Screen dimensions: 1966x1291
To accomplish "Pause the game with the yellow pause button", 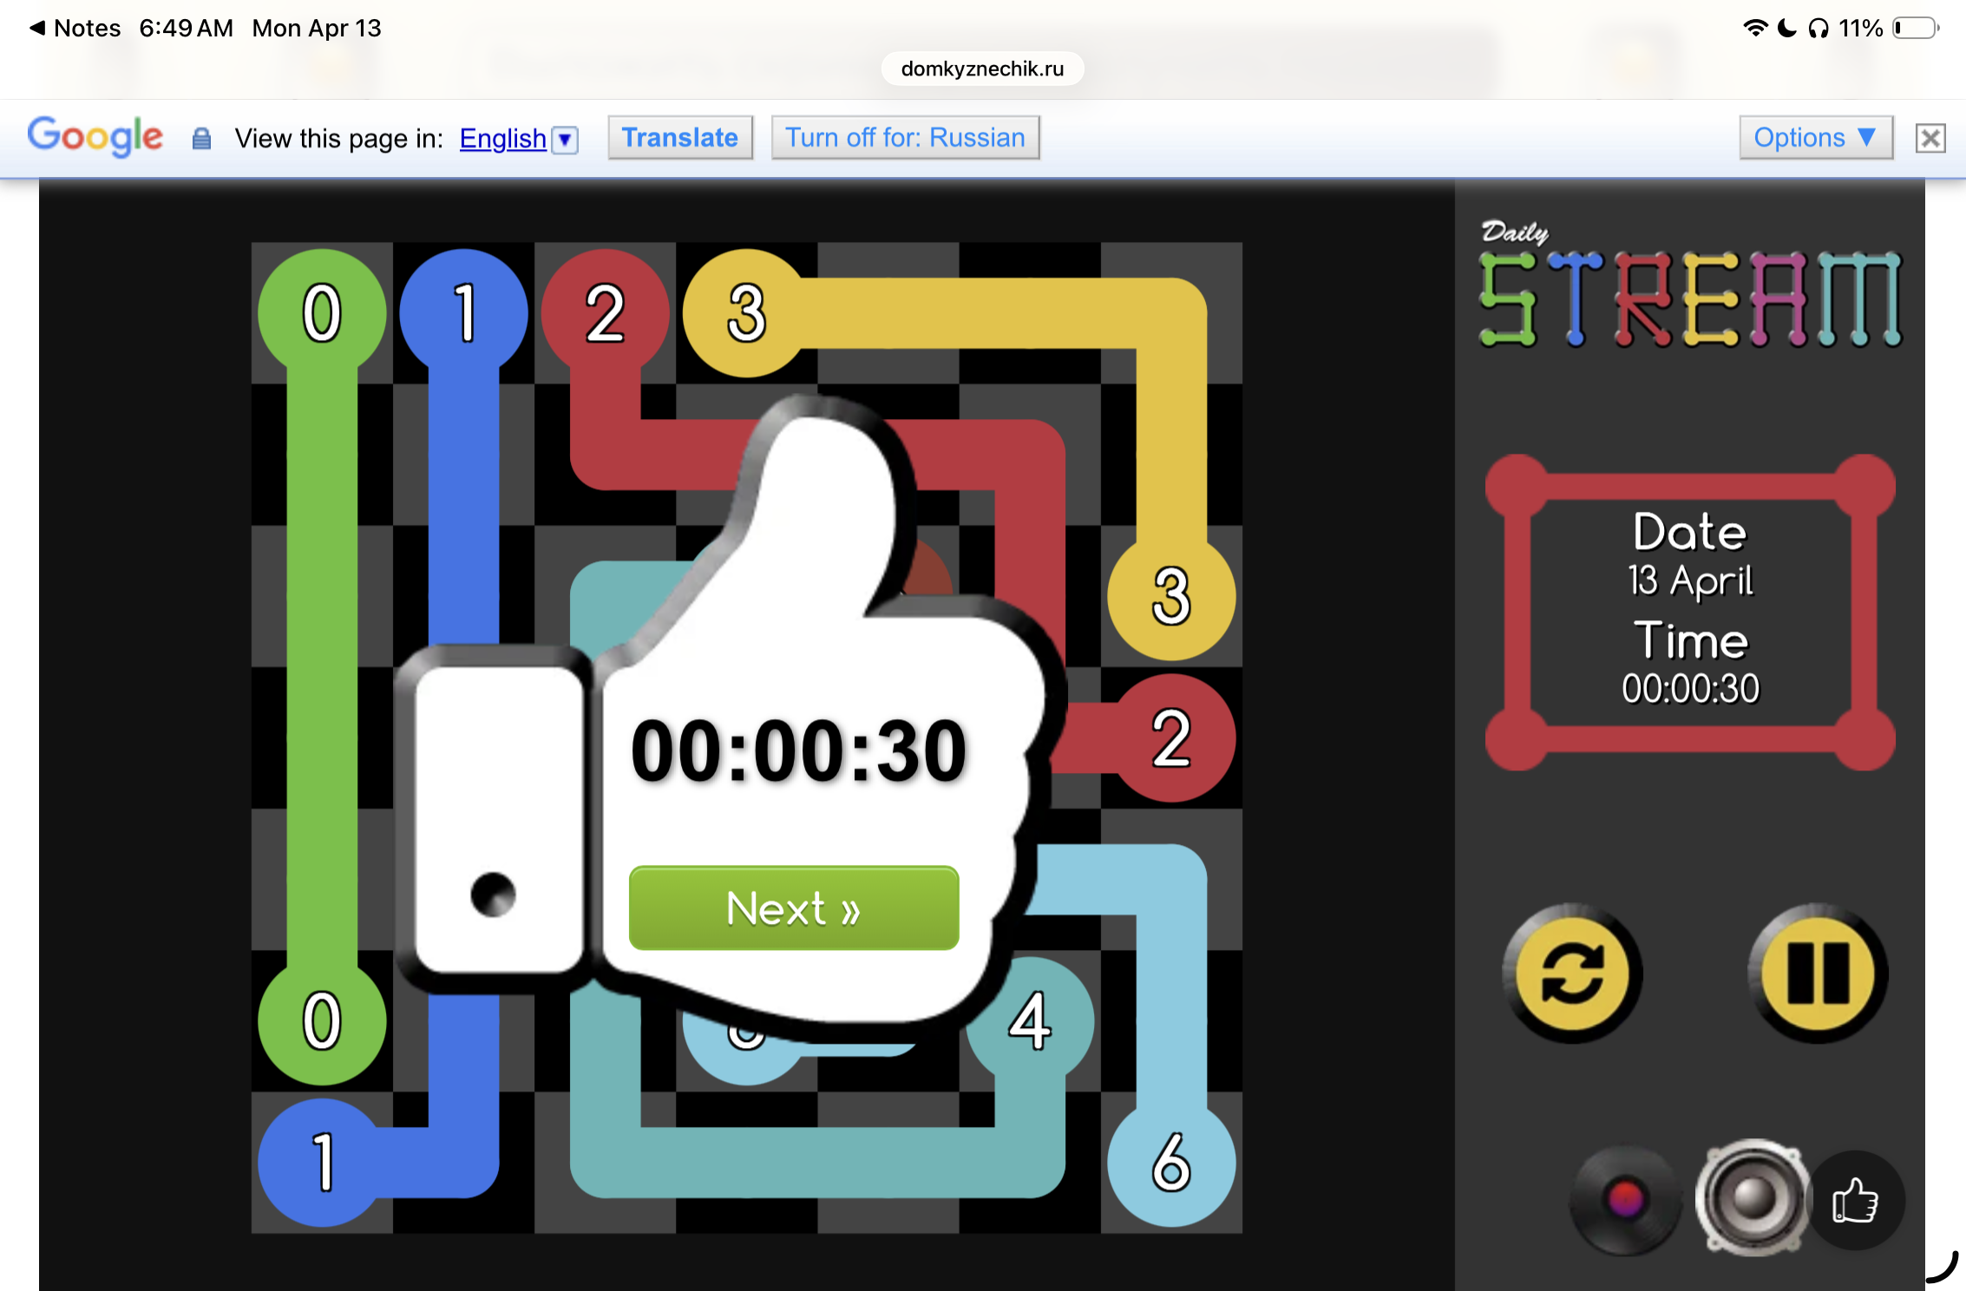I will [1817, 973].
